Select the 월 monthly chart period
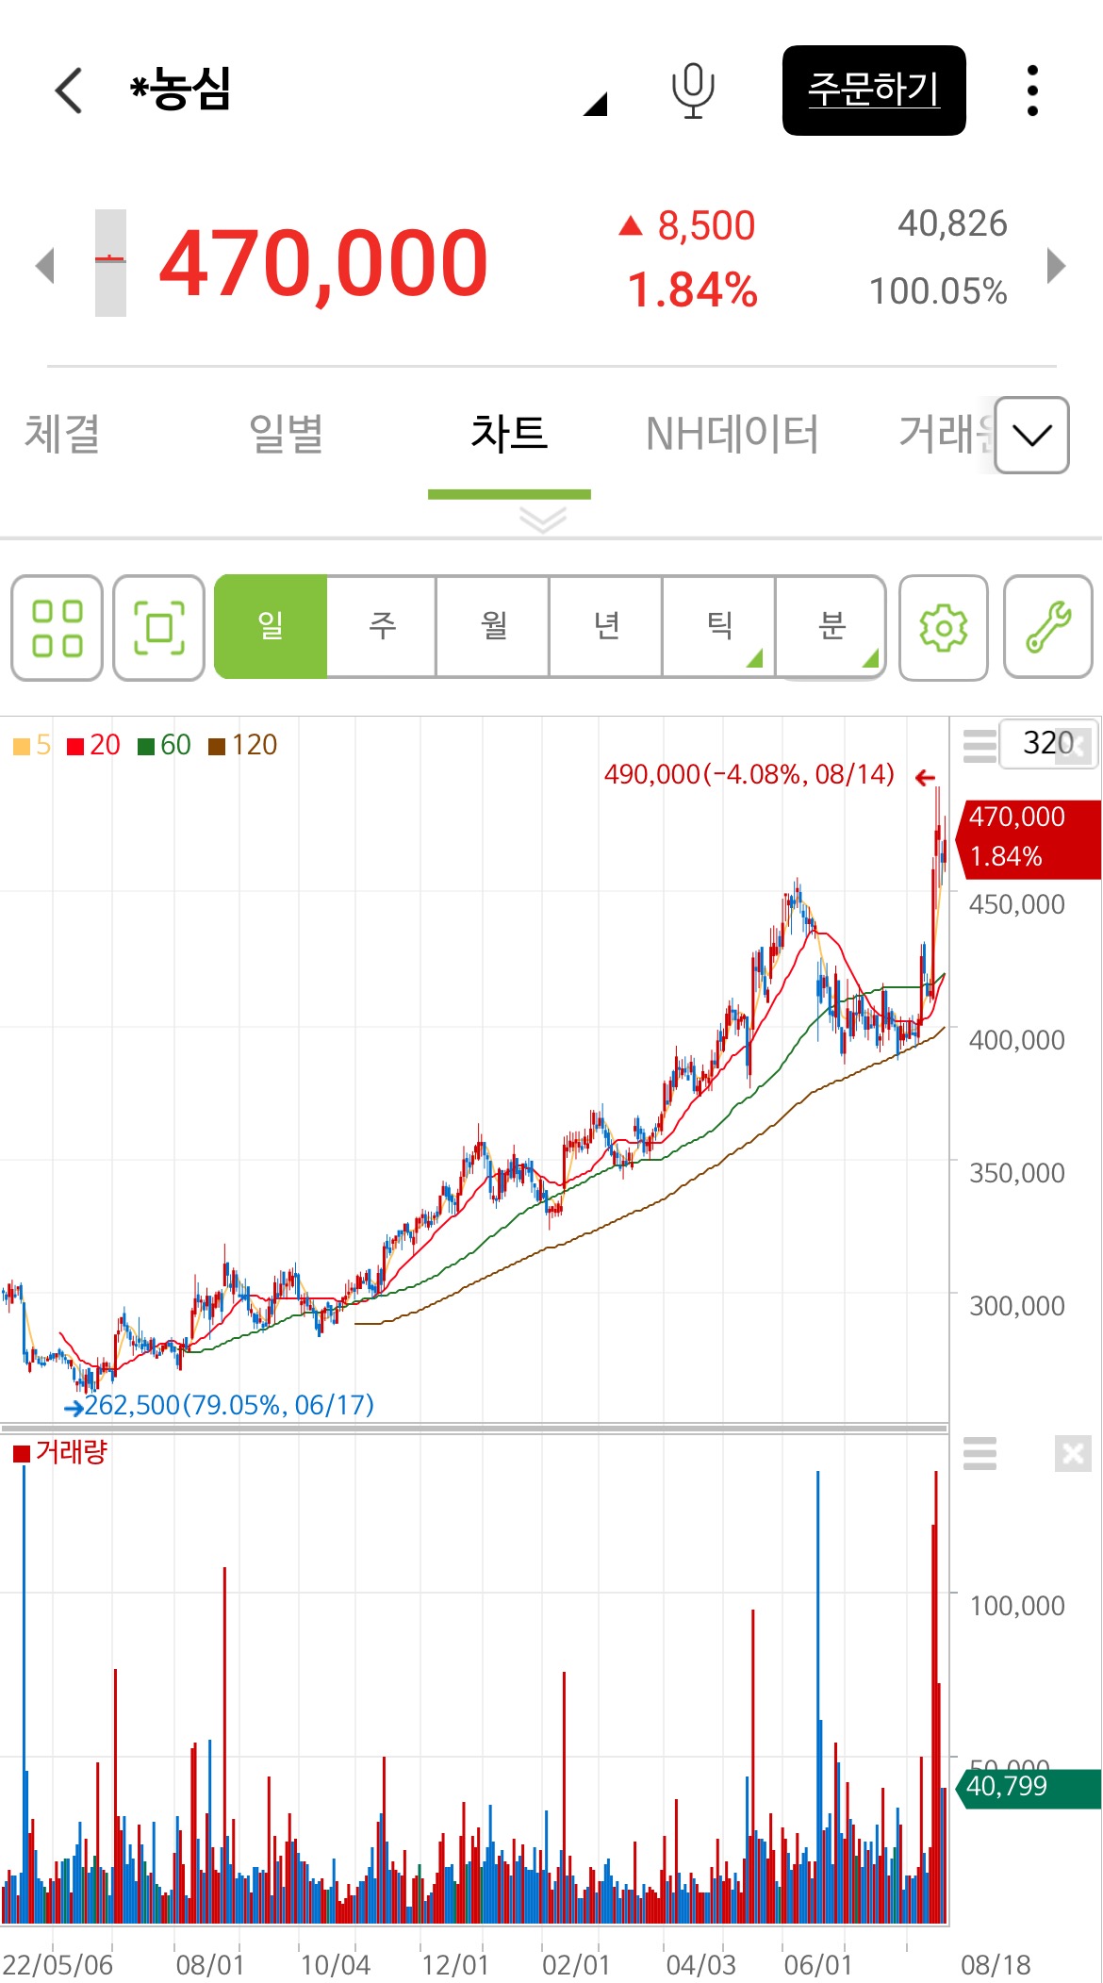This screenshot has height=1983, width=1103. click(x=494, y=626)
